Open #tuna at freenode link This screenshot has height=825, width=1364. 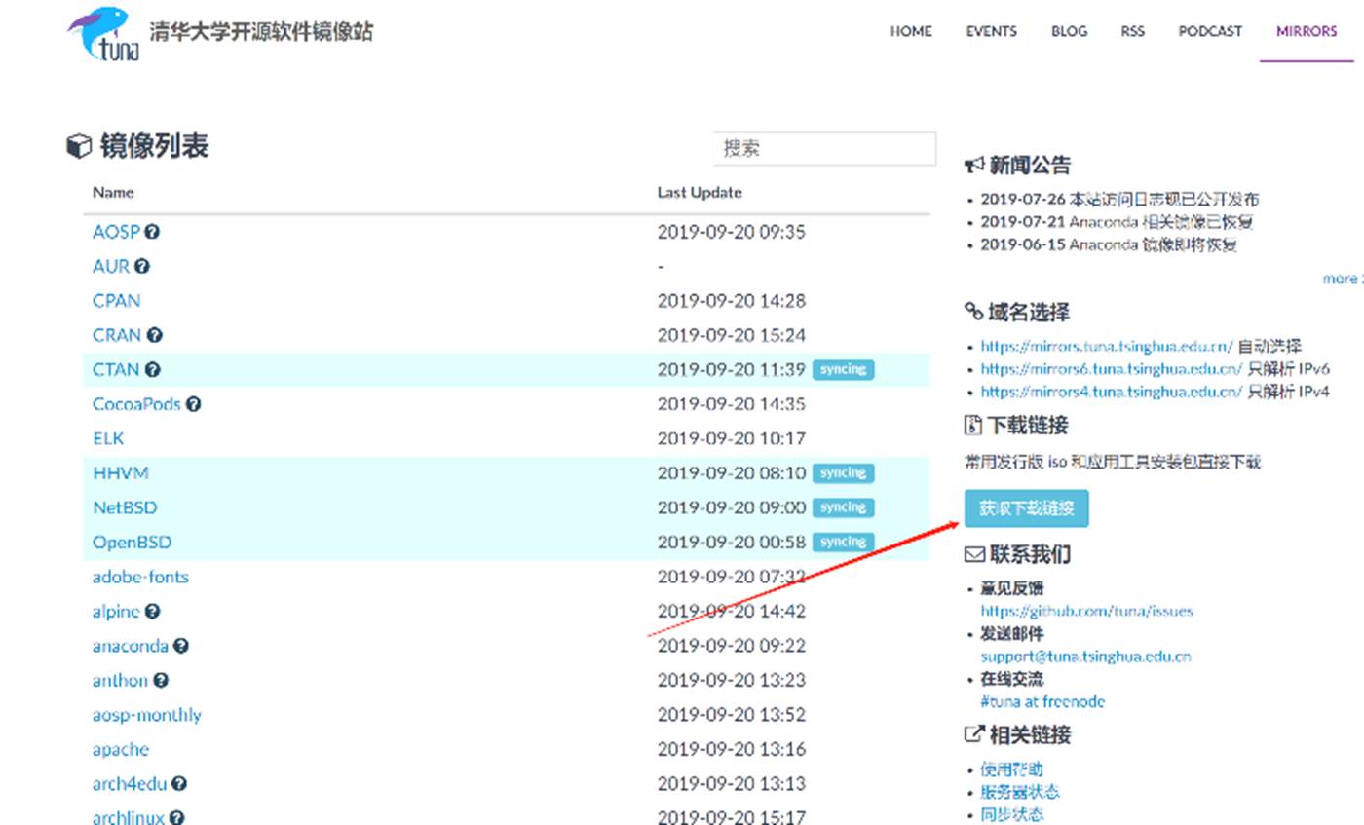coord(1042,701)
